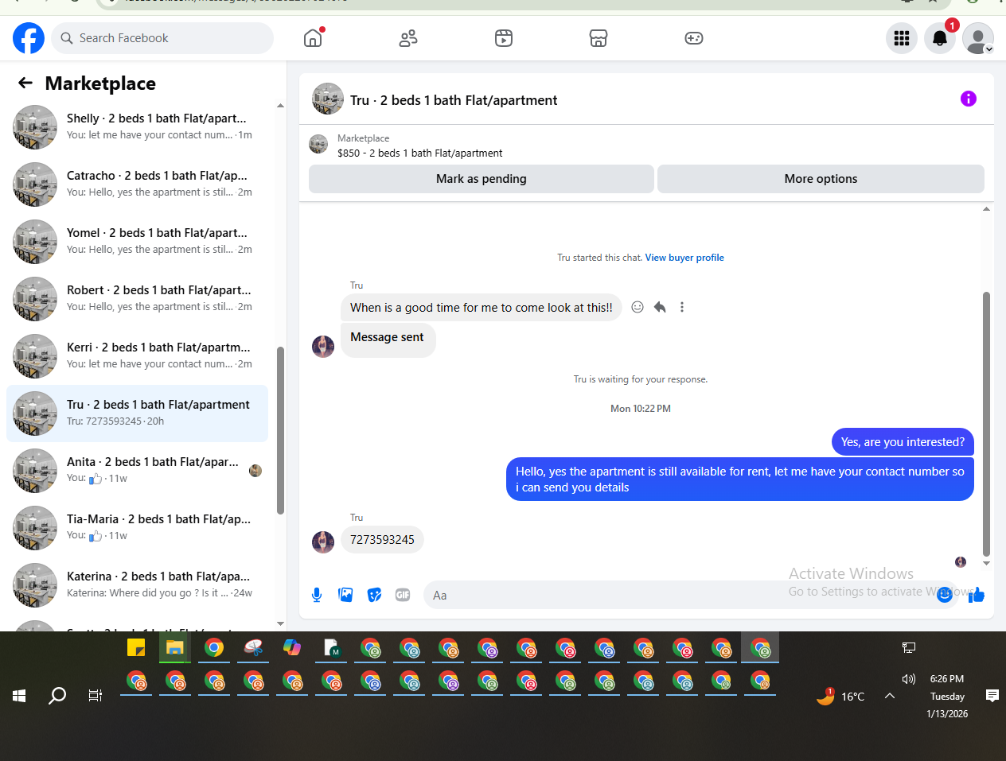Screen dimensions: 1006x761
Task: Open Windows taskbar search
Action: pyautogui.click(x=57, y=696)
